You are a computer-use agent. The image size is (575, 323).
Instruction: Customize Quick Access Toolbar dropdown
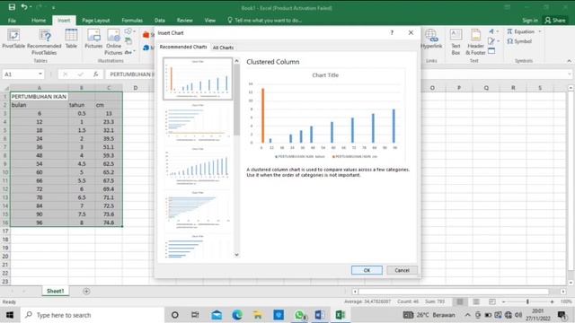pos(53,7)
